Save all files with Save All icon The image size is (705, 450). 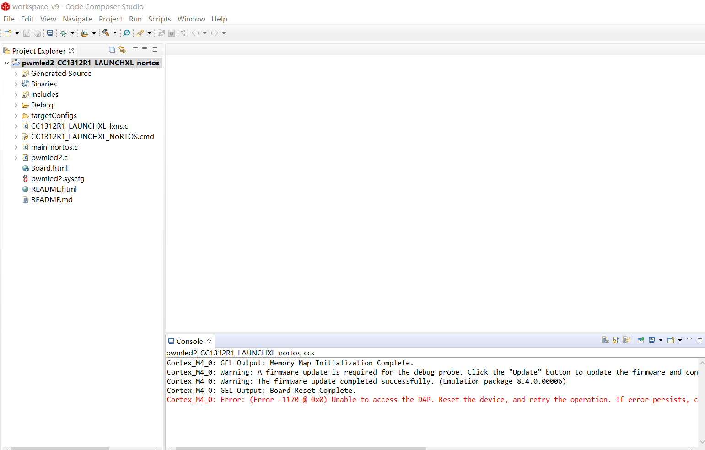tap(37, 32)
